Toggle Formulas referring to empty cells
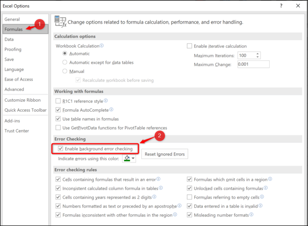This screenshot has height=226, width=308. (x=190, y=197)
